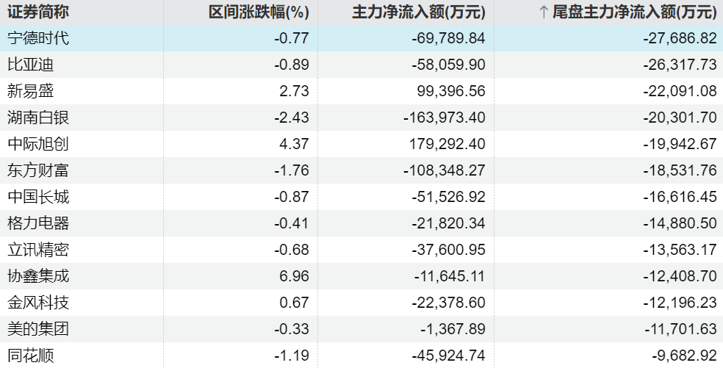Select the 湖南白银 stock name
The image size is (723, 368).
pyautogui.click(x=38, y=118)
